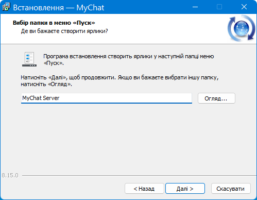Minimize the MyChat setup window
The image size is (257, 200).
pyautogui.click(x=195, y=7)
